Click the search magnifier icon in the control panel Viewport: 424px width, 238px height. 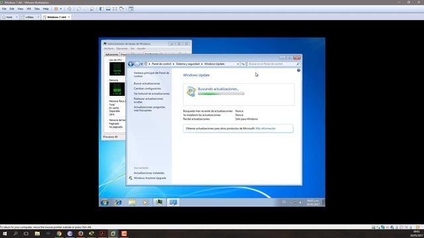point(298,64)
